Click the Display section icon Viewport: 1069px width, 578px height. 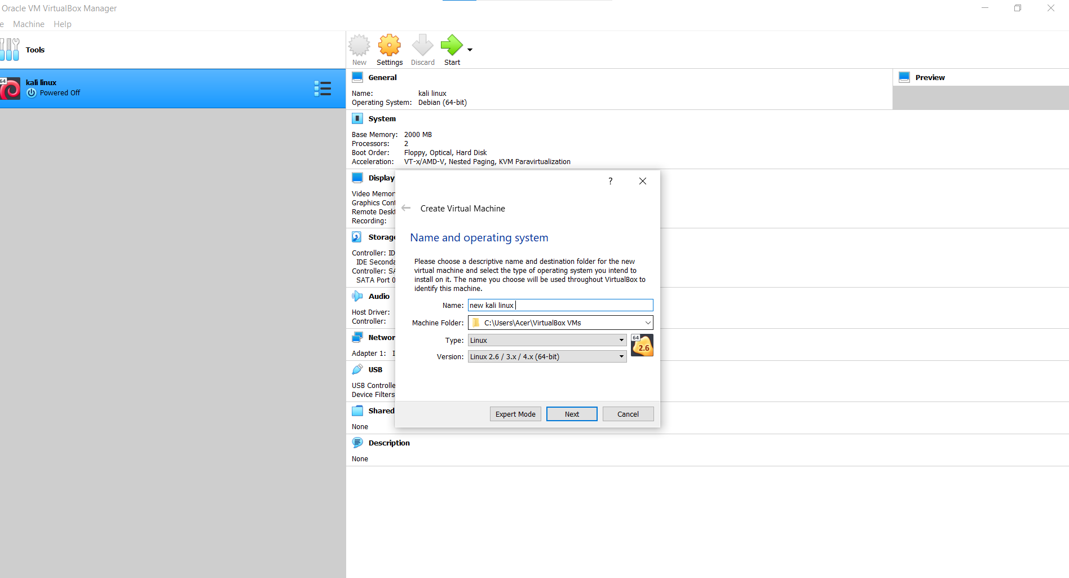(x=357, y=178)
